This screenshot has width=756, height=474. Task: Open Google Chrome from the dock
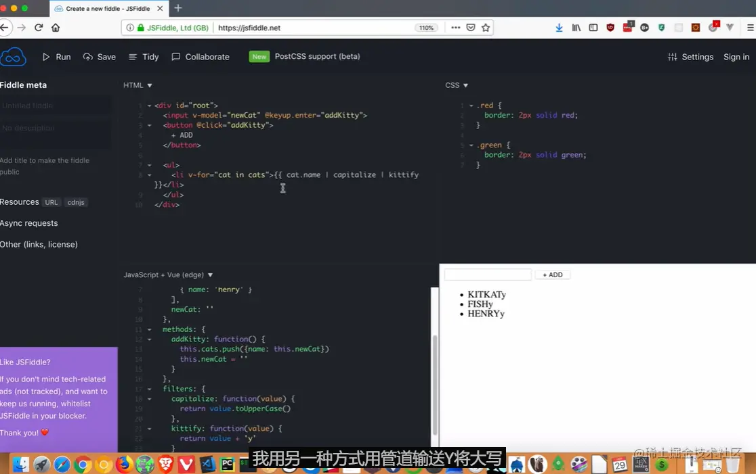83,465
